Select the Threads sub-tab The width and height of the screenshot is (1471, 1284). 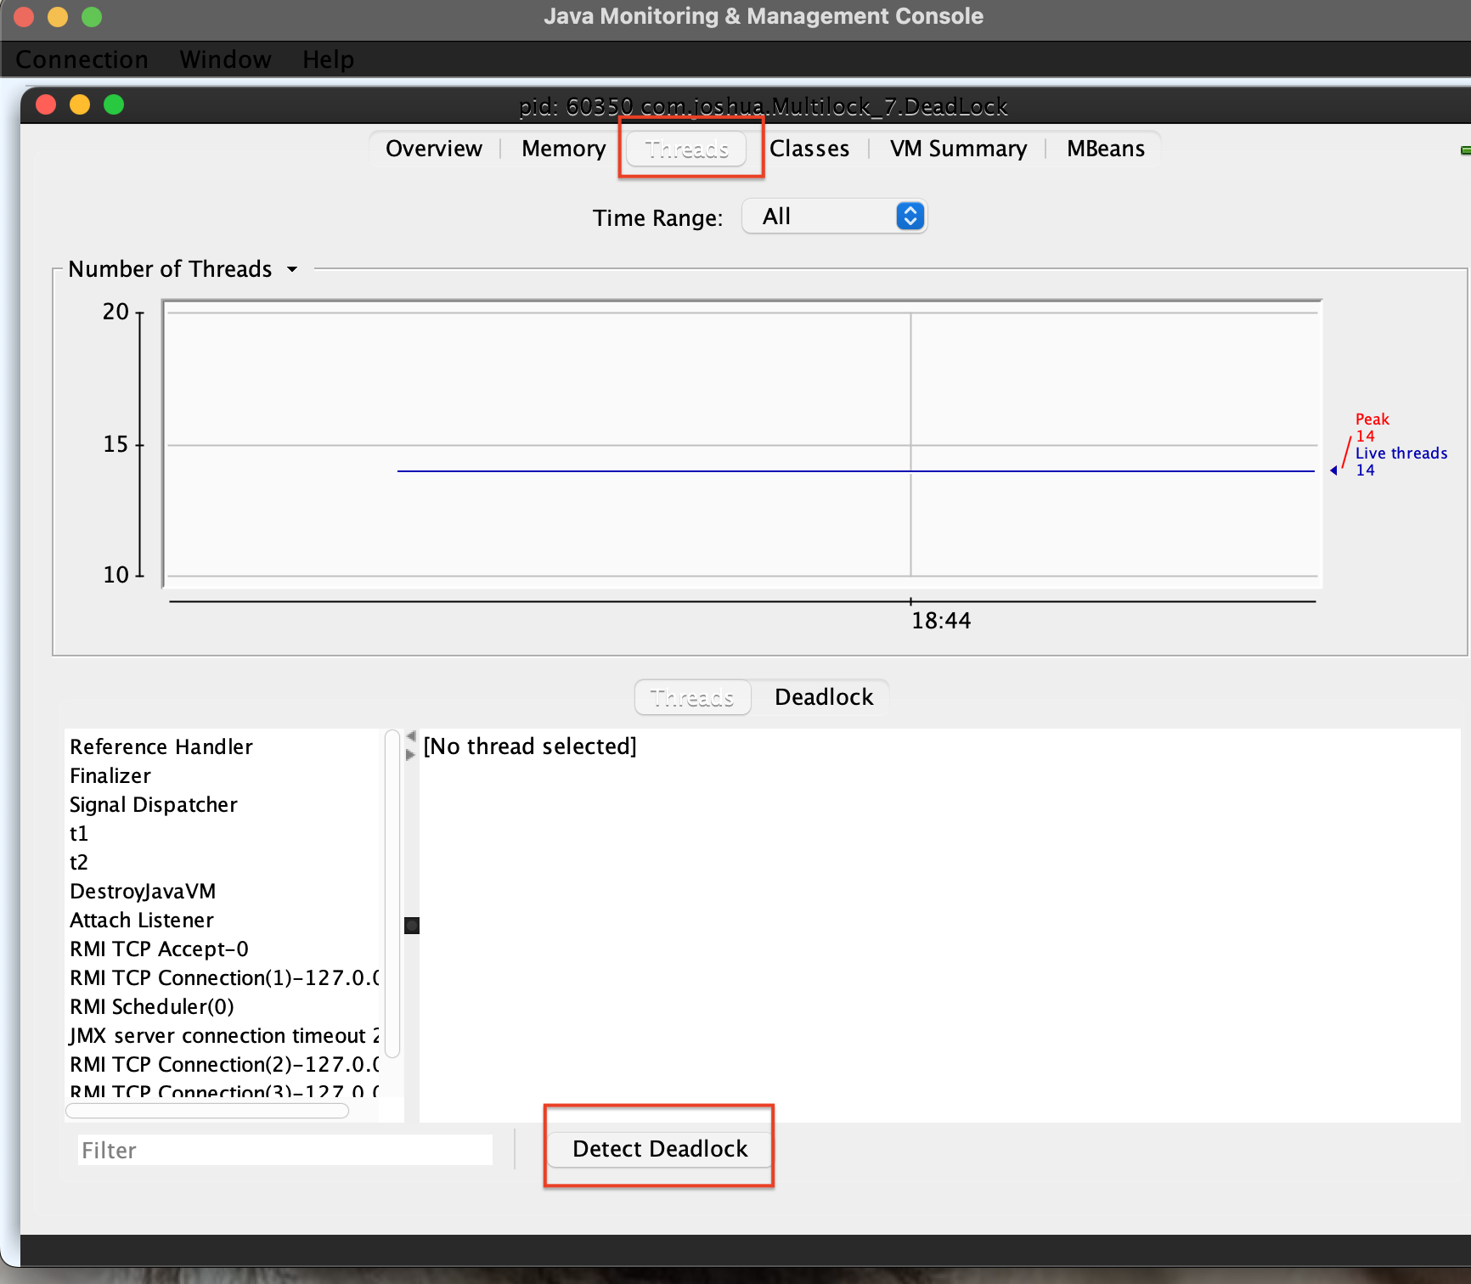(692, 696)
